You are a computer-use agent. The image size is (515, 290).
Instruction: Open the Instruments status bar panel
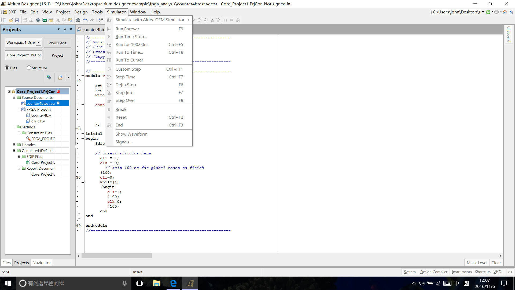point(462,272)
